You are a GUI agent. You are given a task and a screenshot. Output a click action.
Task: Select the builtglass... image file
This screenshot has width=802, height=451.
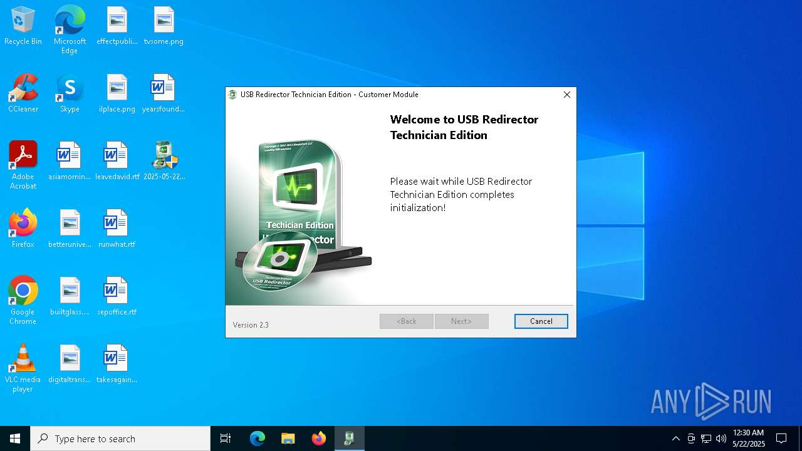click(70, 297)
